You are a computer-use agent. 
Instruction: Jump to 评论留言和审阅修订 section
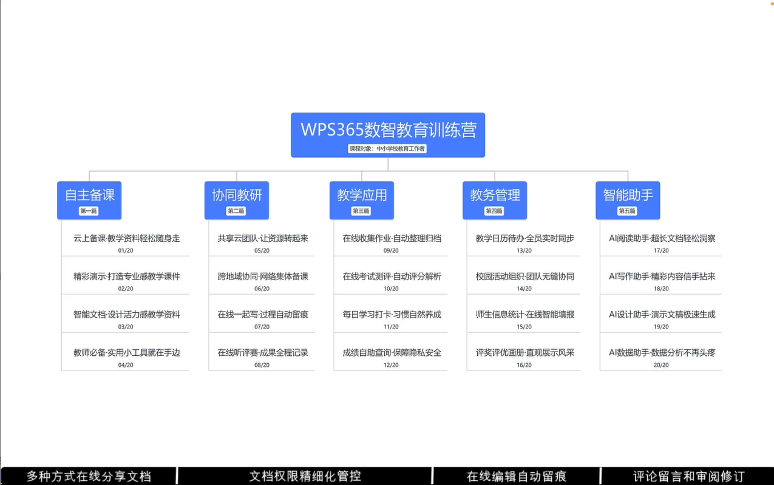[x=688, y=476]
